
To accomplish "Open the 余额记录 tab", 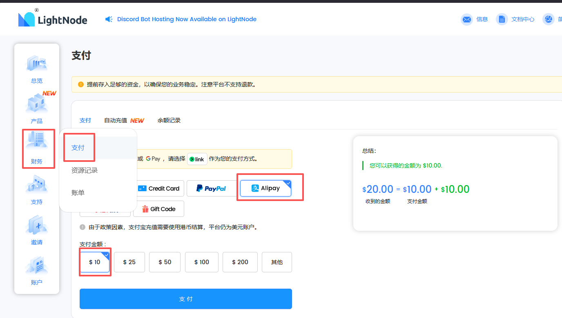I will click(169, 120).
